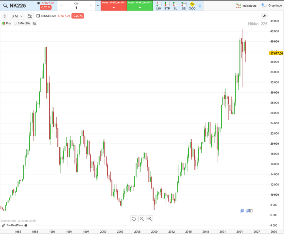284x234 pixels.
Task: Toggle the Prix price series
Action: pyautogui.click(x=7, y=23)
